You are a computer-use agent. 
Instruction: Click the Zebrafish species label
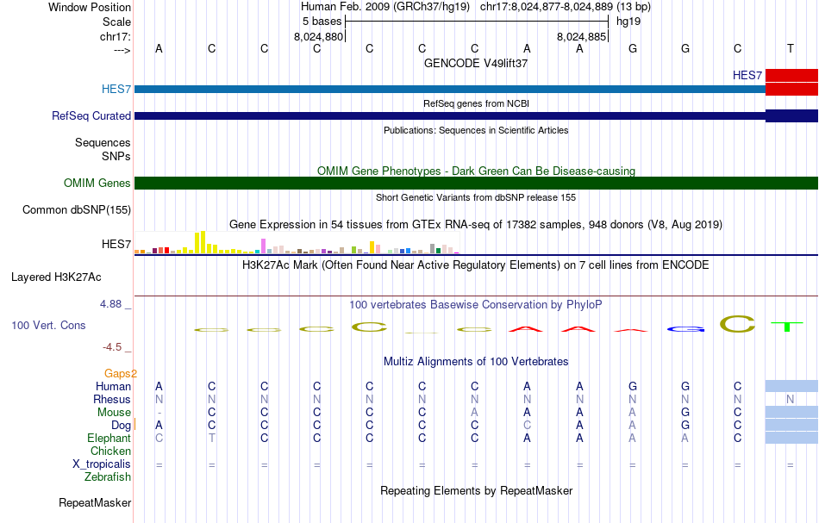pos(108,477)
